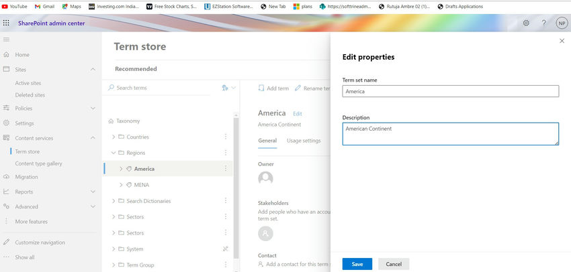Open more options for Countries group

click(226, 137)
